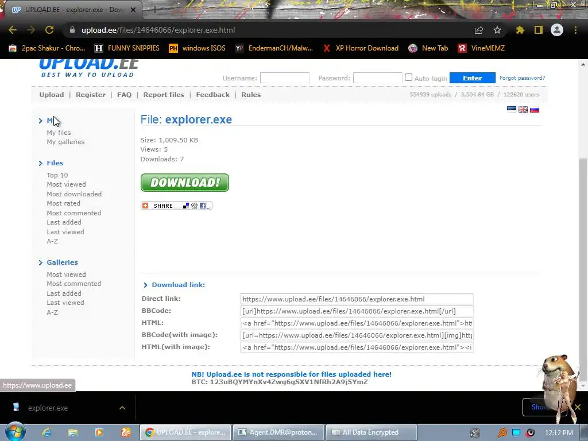Open Forgot password link
Viewport: 588px width, 441px height.
[522, 78]
